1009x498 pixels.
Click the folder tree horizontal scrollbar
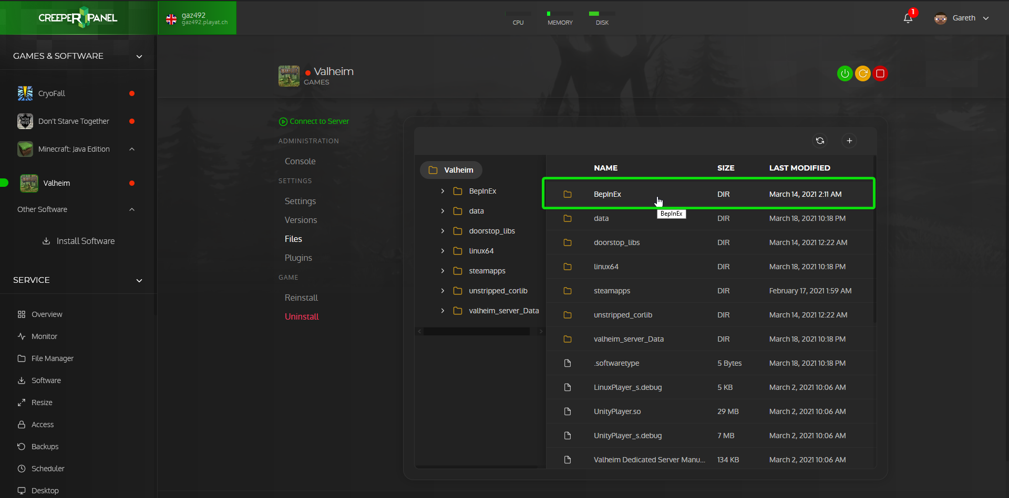tap(477, 332)
